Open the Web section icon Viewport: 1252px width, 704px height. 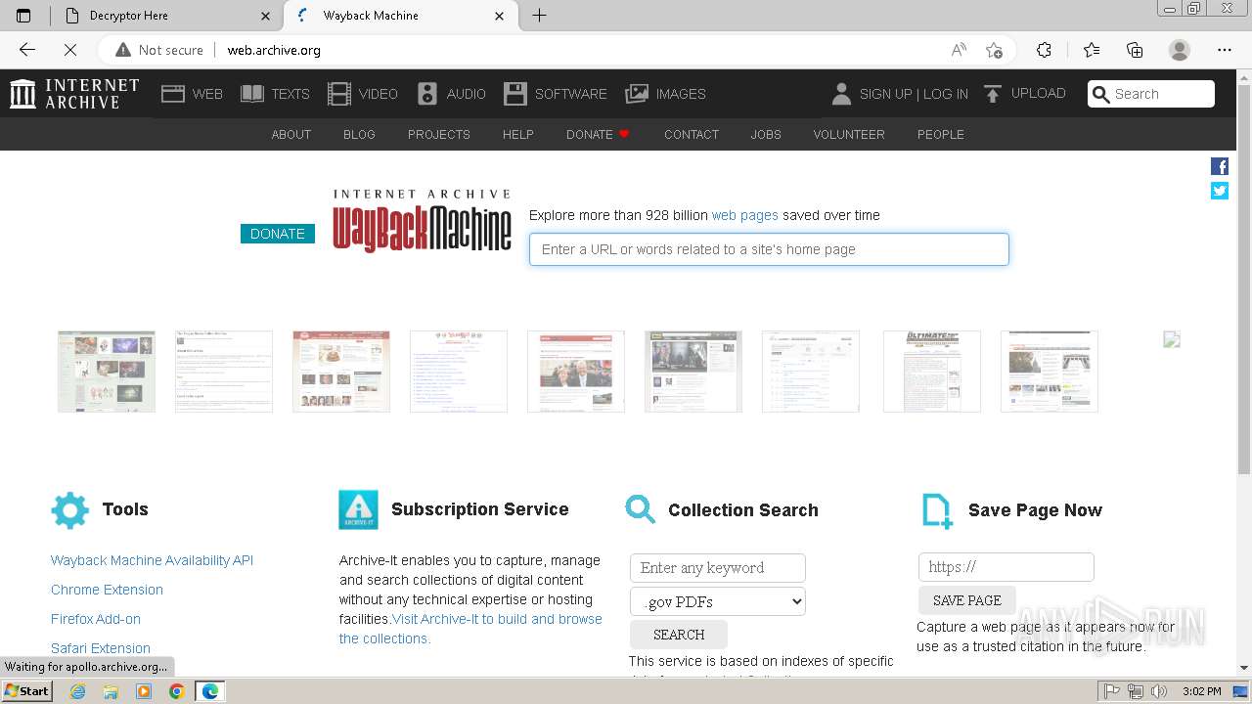[x=173, y=94]
